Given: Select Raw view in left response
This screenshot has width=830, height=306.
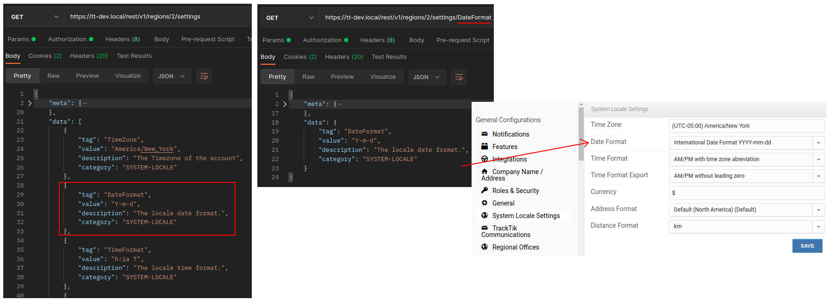Looking at the screenshot, I should (x=53, y=76).
